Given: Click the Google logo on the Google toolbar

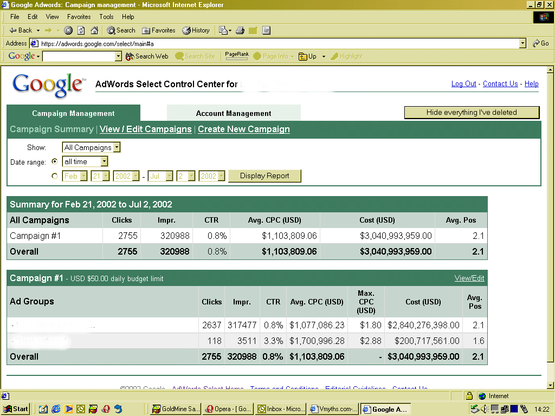Looking at the screenshot, I should [x=21, y=56].
